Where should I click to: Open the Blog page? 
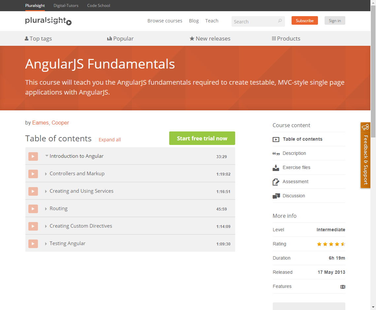tap(194, 21)
